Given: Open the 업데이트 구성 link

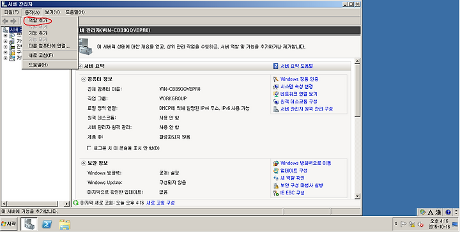Looking at the screenshot, I should pyautogui.click(x=294, y=171).
